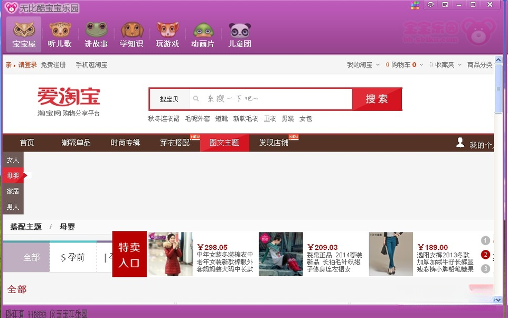Click the 新款毛衣 suggestion
The width and height of the screenshot is (508, 318).
pyautogui.click(x=246, y=119)
